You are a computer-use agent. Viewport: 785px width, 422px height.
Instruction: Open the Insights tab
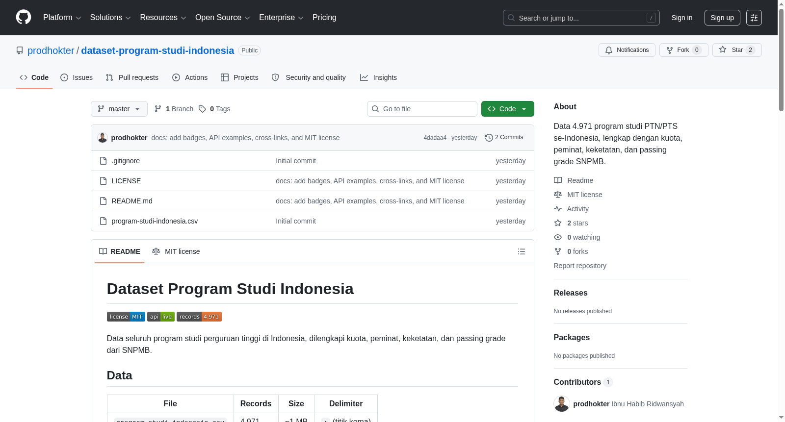[378, 77]
